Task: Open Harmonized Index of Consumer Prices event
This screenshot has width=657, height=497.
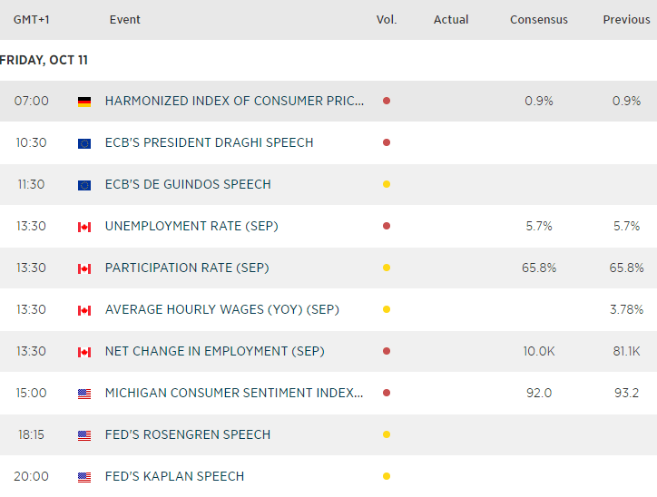Action: (x=234, y=101)
